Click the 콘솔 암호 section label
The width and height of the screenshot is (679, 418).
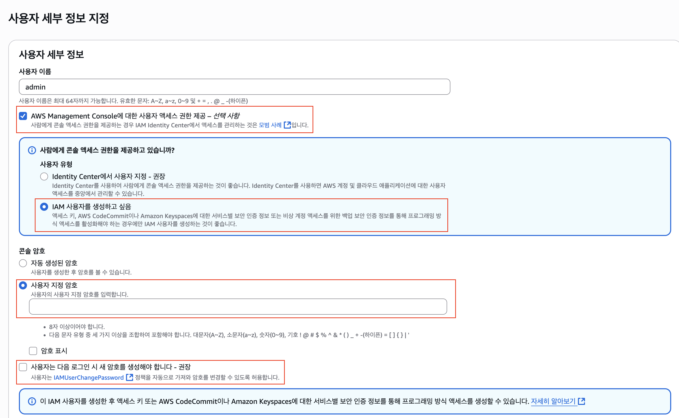[32, 251]
